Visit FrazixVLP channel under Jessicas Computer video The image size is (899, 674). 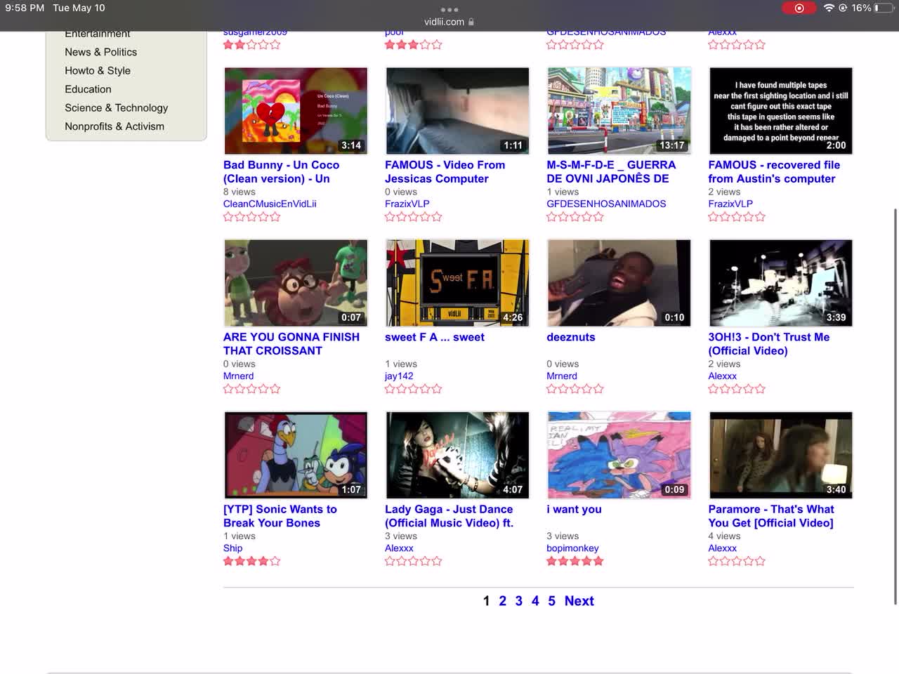pos(407,204)
